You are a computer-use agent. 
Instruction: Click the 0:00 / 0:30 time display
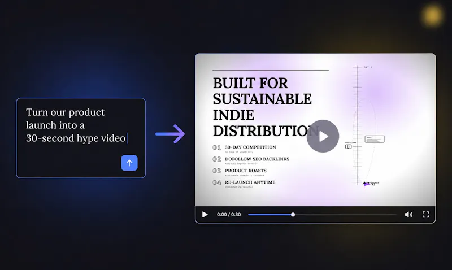229,215
